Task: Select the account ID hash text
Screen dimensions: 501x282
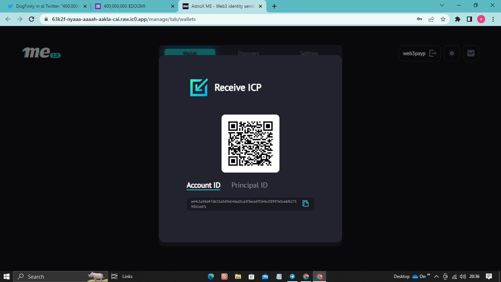Action: point(244,204)
